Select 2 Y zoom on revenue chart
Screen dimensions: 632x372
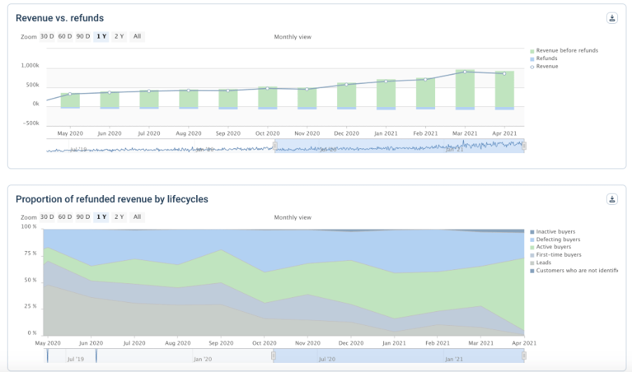coord(119,36)
